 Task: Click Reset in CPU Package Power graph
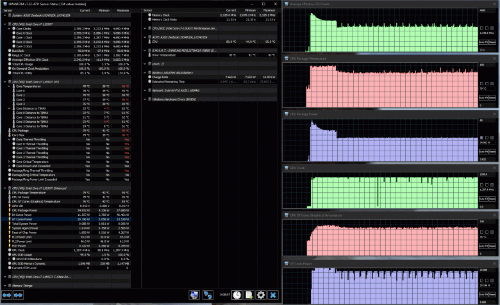[x=492, y=152]
